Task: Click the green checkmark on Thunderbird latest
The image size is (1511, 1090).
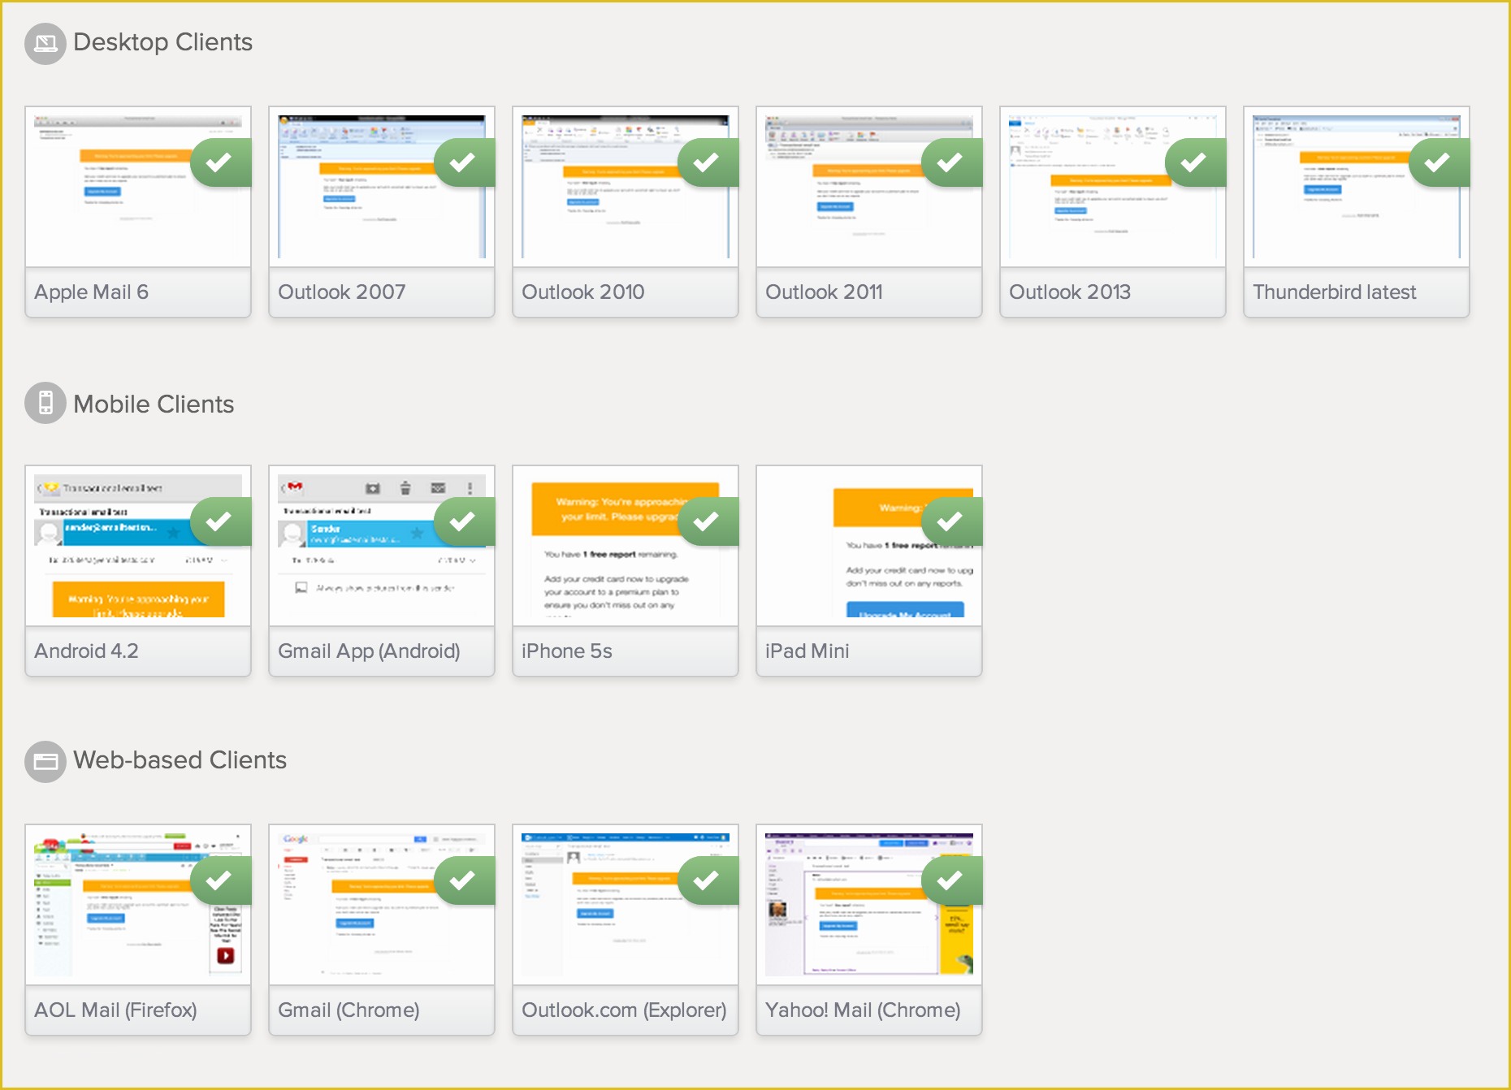Action: pyautogui.click(x=1440, y=162)
